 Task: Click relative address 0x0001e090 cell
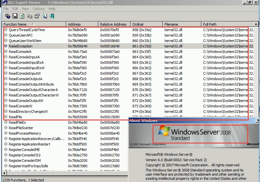pyautogui.click(x=110, y=35)
